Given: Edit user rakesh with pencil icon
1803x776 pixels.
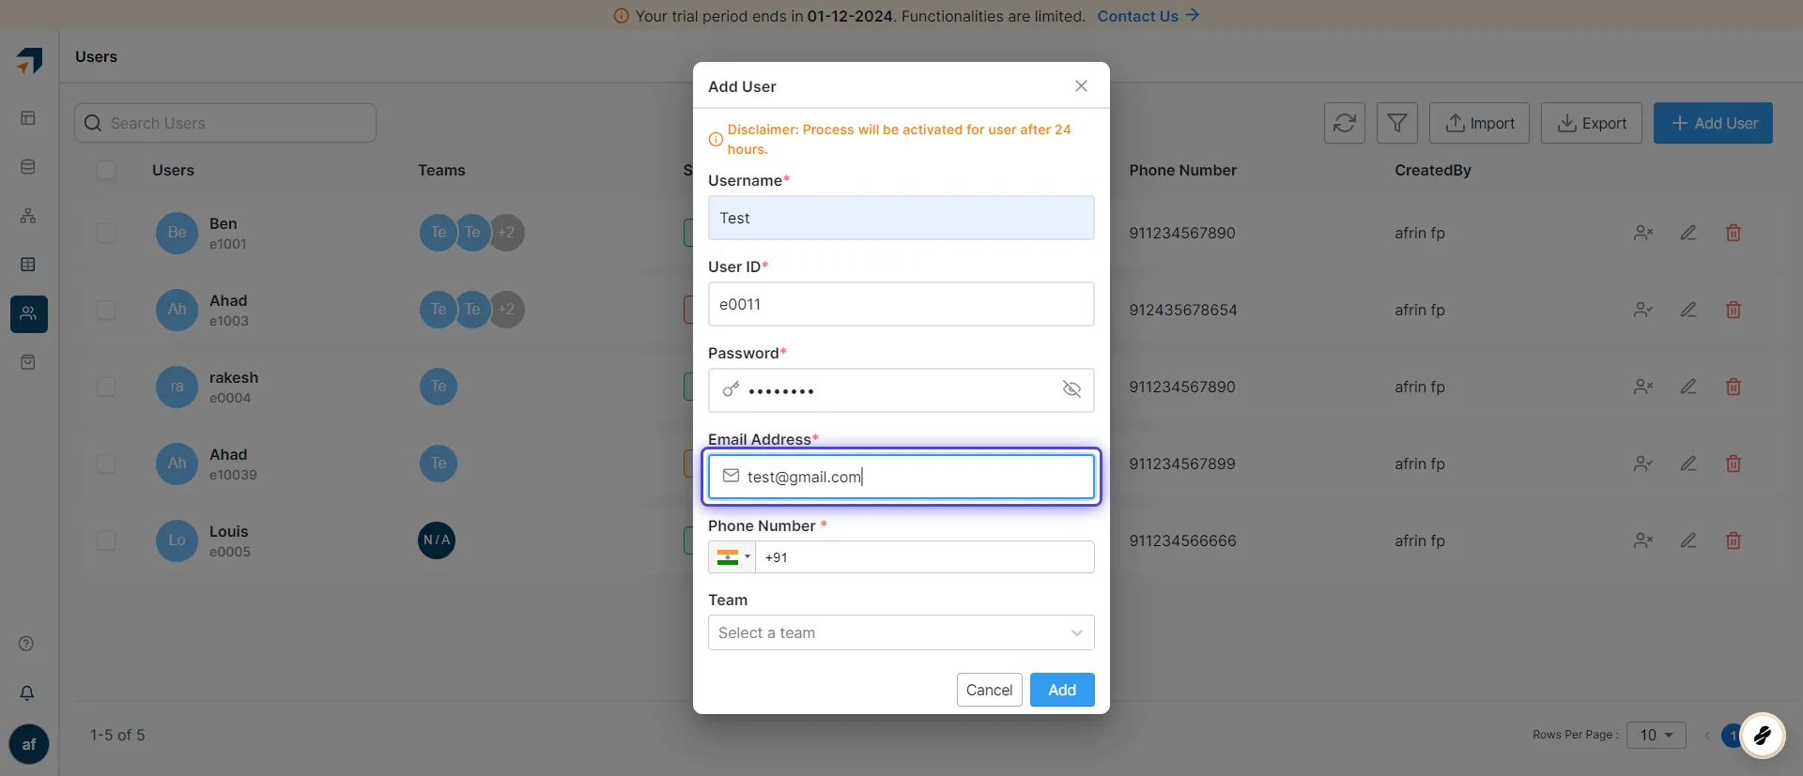Looking at the screenshot, I should 1688,387.
